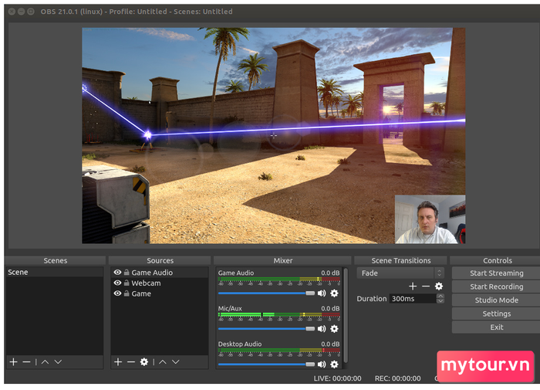Open Game Audio mixer settings gear

(334, 293)
